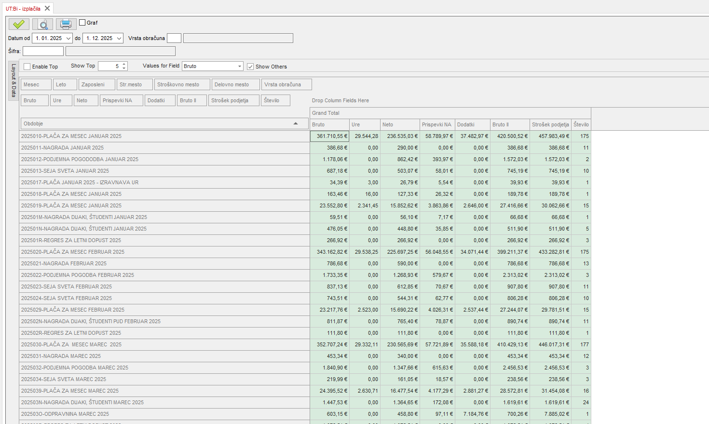Increase Show Top value with up arrow

pyautogui.click(x=124, y=64)
